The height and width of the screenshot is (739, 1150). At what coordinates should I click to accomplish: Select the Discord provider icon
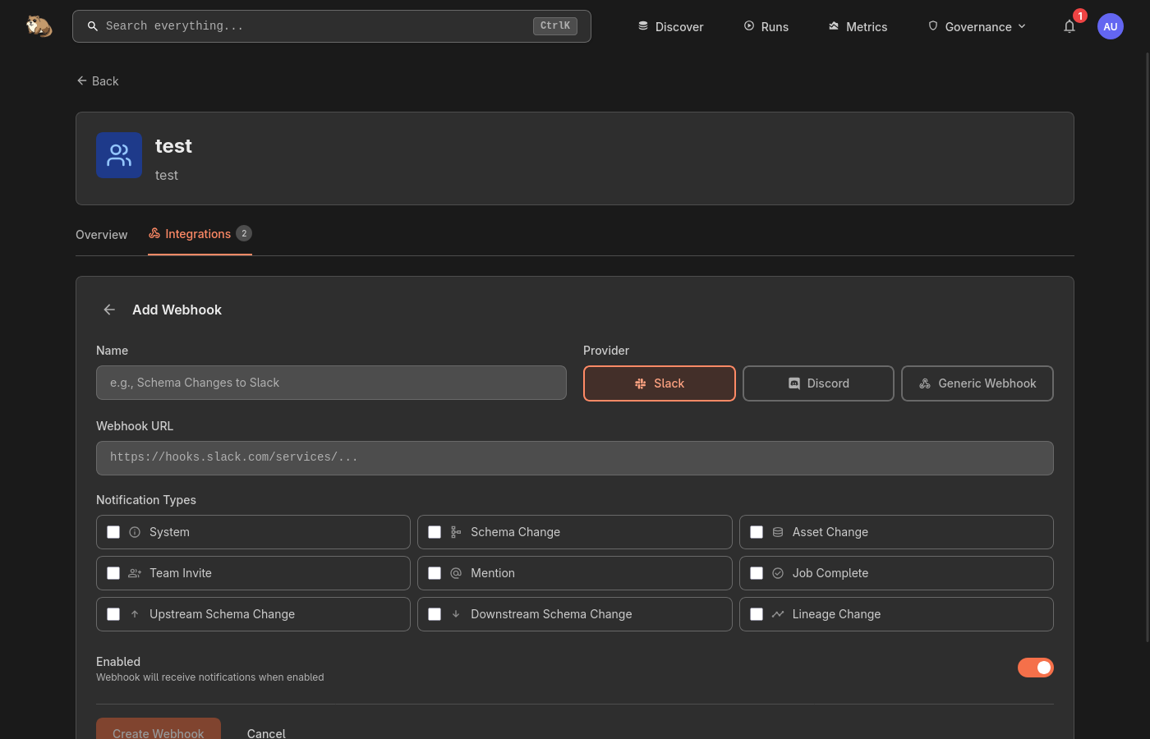pyautogui.click(x=794, y=383)
